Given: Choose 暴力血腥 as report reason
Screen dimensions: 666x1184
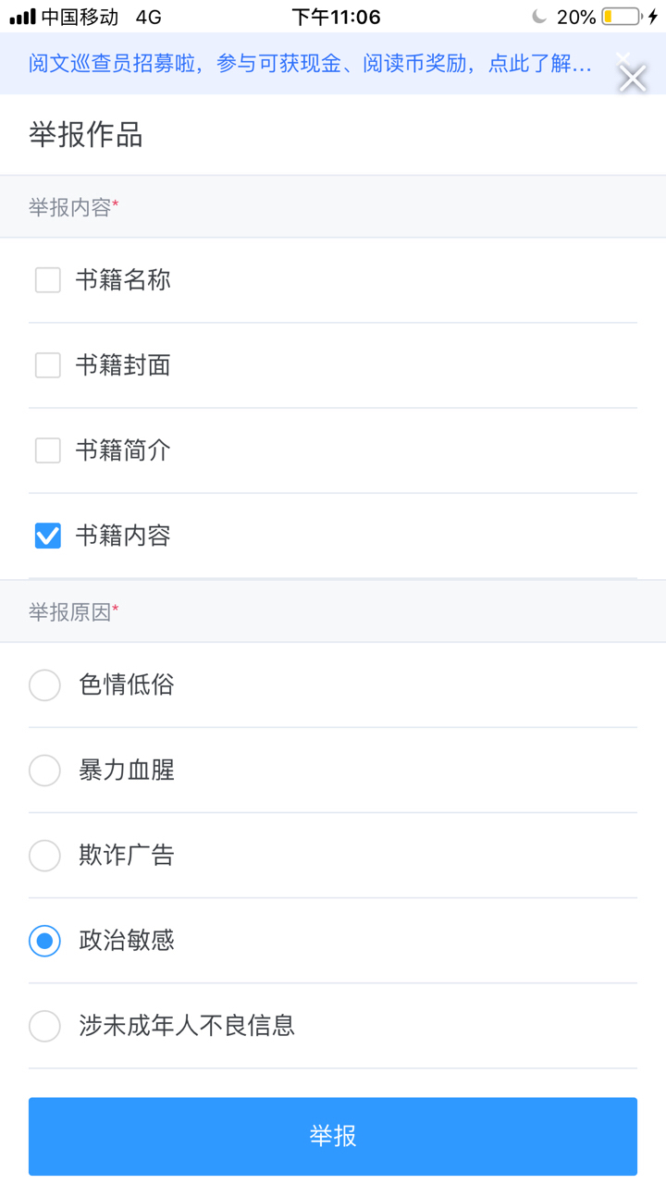Looking at the screenshot, I should [x=44, y=771].
